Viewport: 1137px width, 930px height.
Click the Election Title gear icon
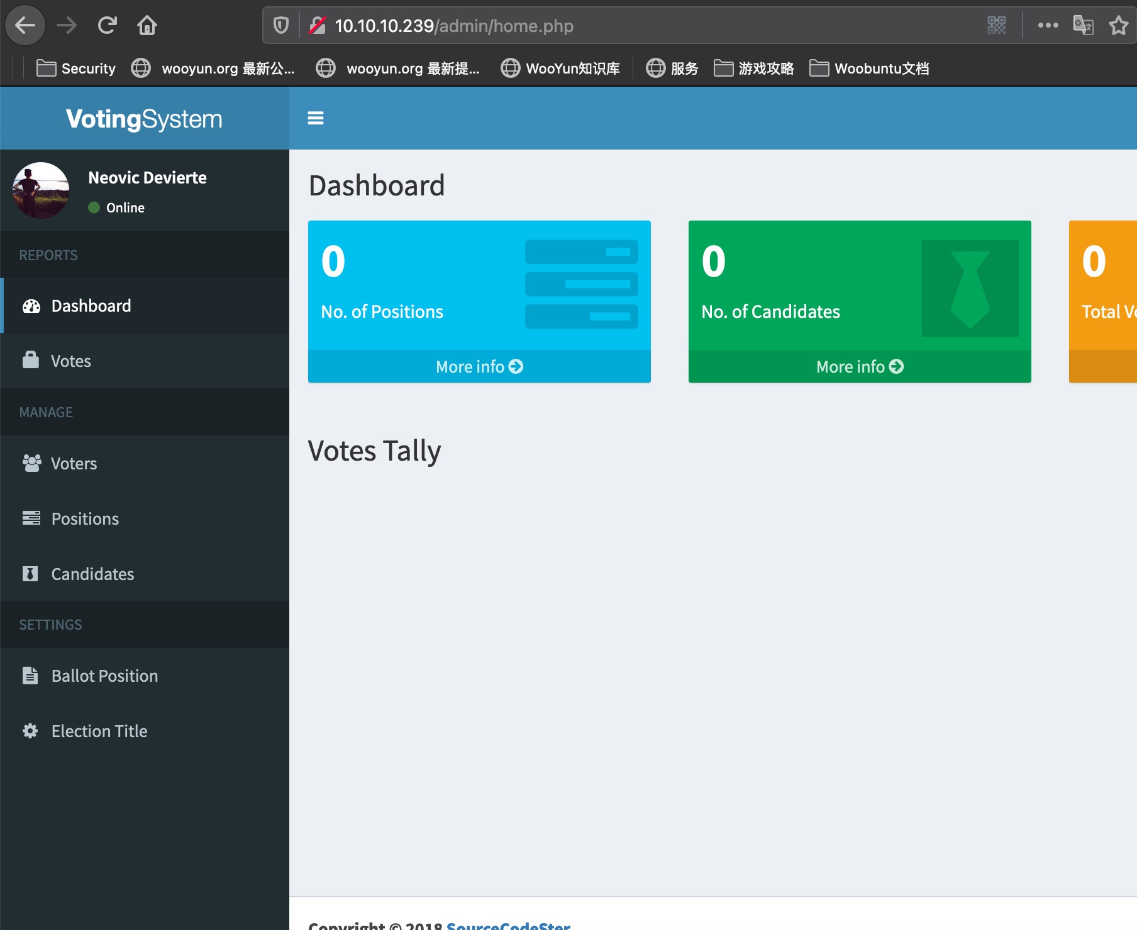tap(30, 731)
